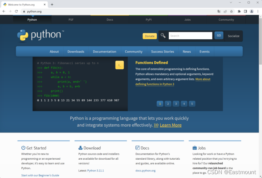Open a new browser tab

pos(52,5)
